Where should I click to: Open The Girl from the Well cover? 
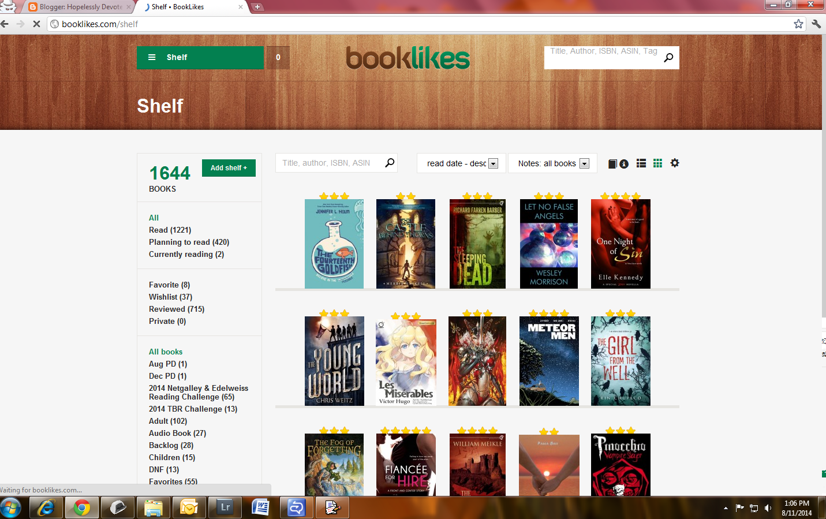tap(621, 361)
